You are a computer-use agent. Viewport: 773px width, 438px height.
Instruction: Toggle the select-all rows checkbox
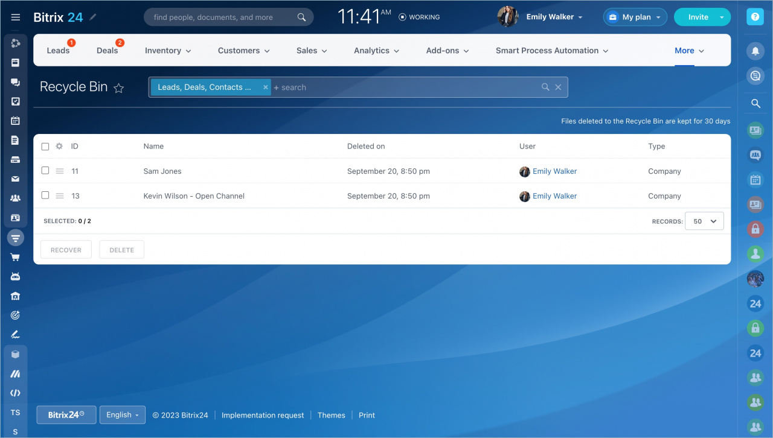pyautogui.click(x=45, y=147)
